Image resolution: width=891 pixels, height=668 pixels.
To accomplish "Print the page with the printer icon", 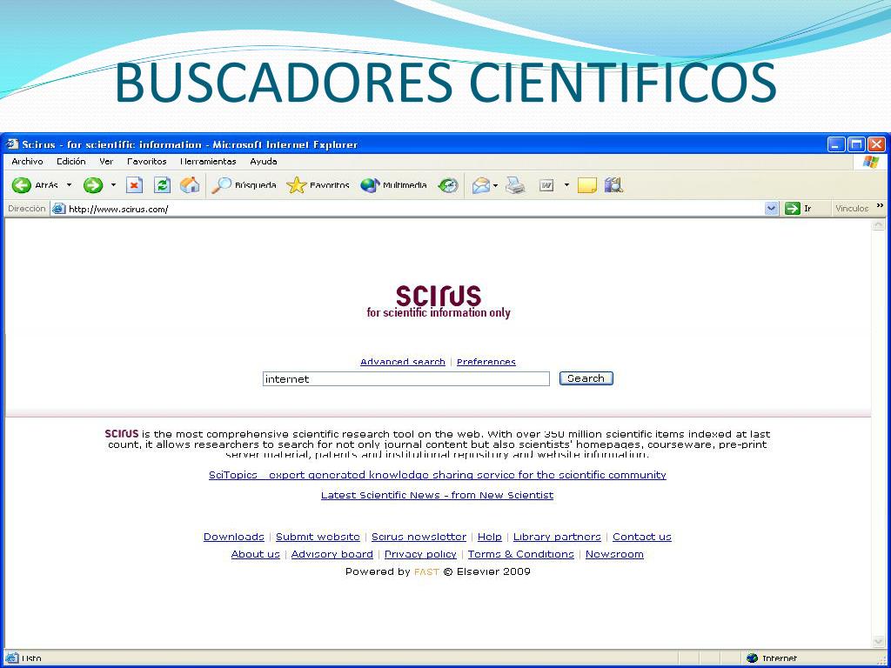I will 515,185.
